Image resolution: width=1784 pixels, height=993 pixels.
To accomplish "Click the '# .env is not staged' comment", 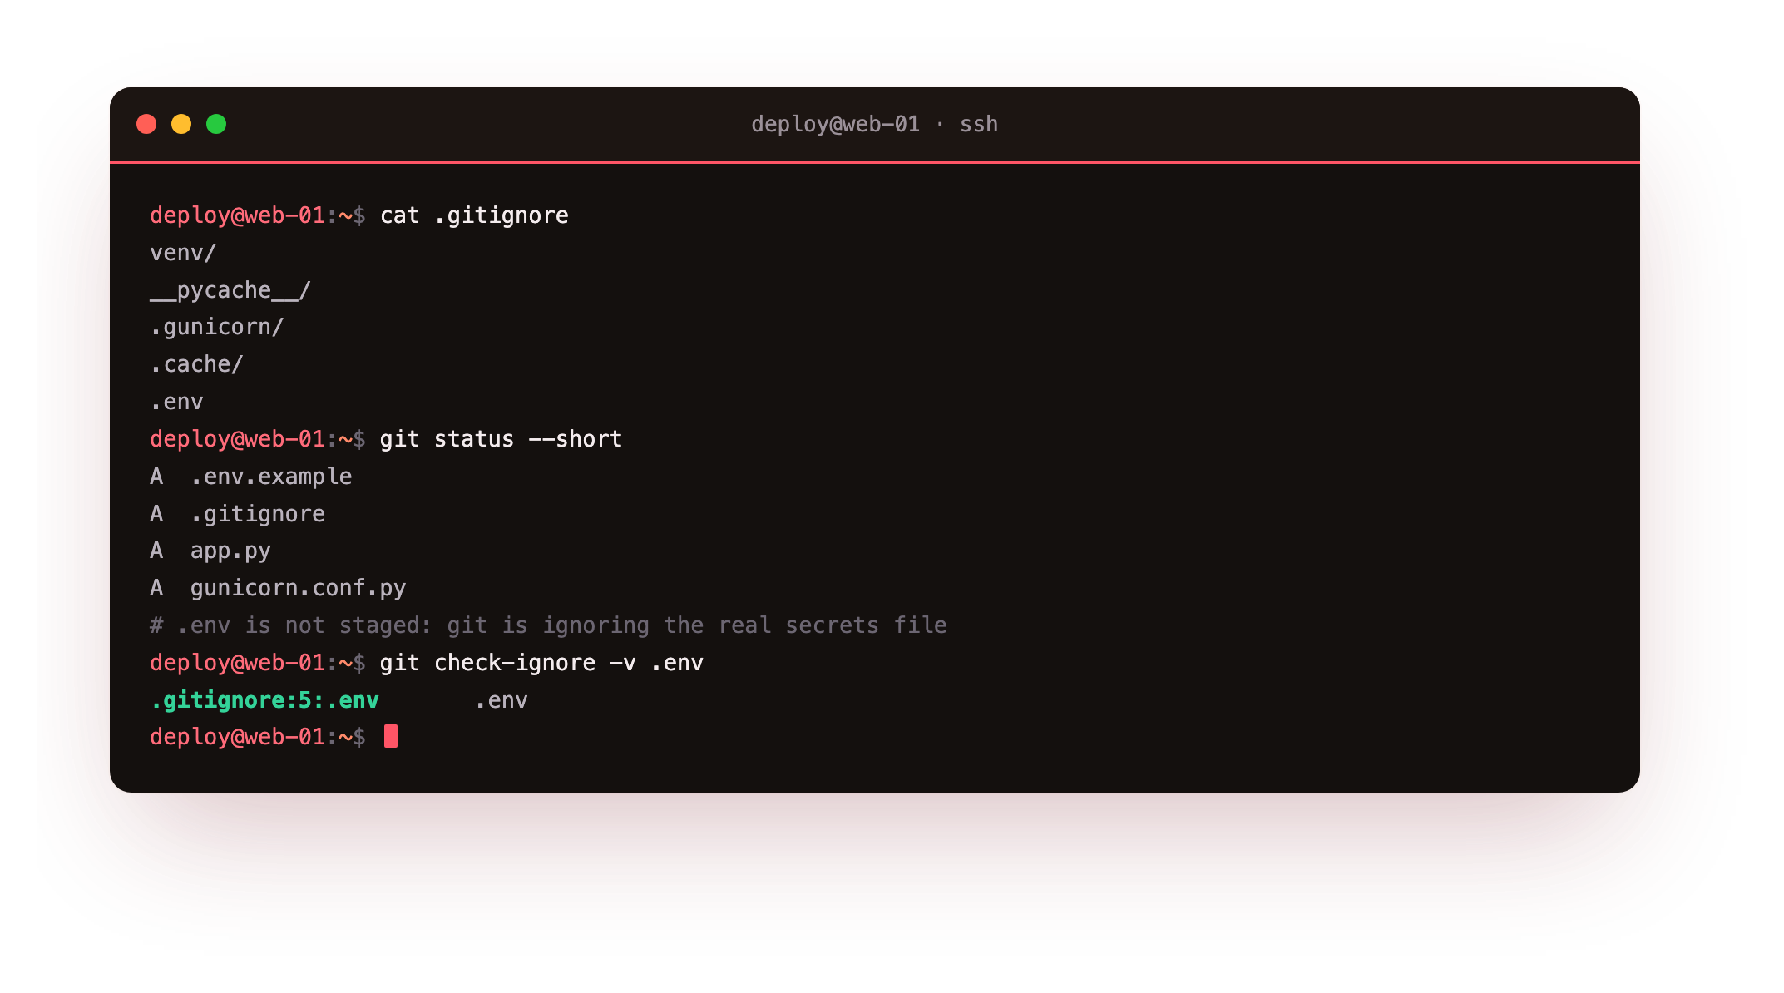I will click(x=548, y=625).
